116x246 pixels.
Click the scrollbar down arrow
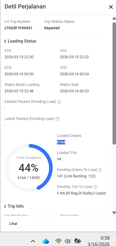click(x=114, y=212)
